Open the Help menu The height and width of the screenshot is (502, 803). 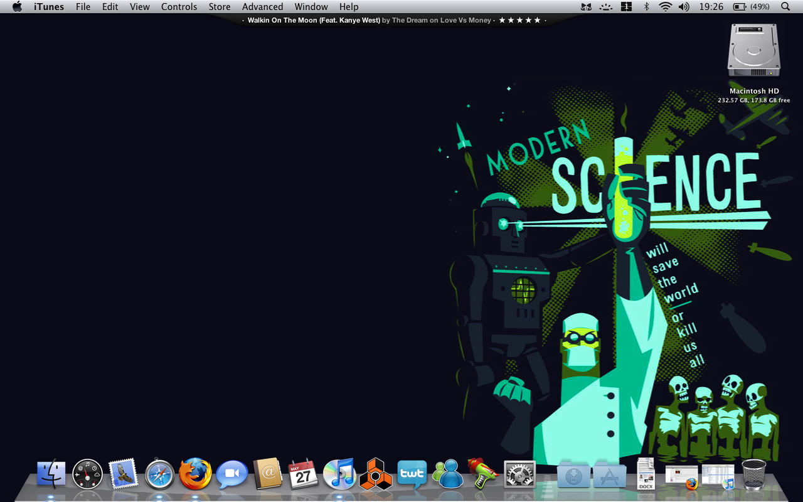coord(349,7)
